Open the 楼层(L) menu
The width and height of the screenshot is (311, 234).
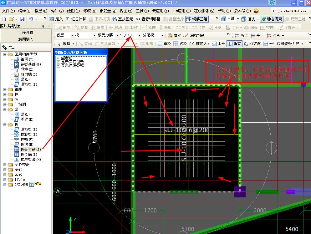coord(41,11)
